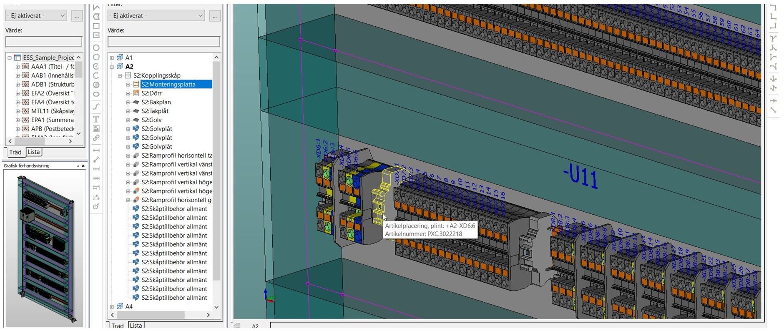Viewport: 784px width, 331px height.
Task: Select S2:Takplåt in the tree
Action: (x=155, y=111)
